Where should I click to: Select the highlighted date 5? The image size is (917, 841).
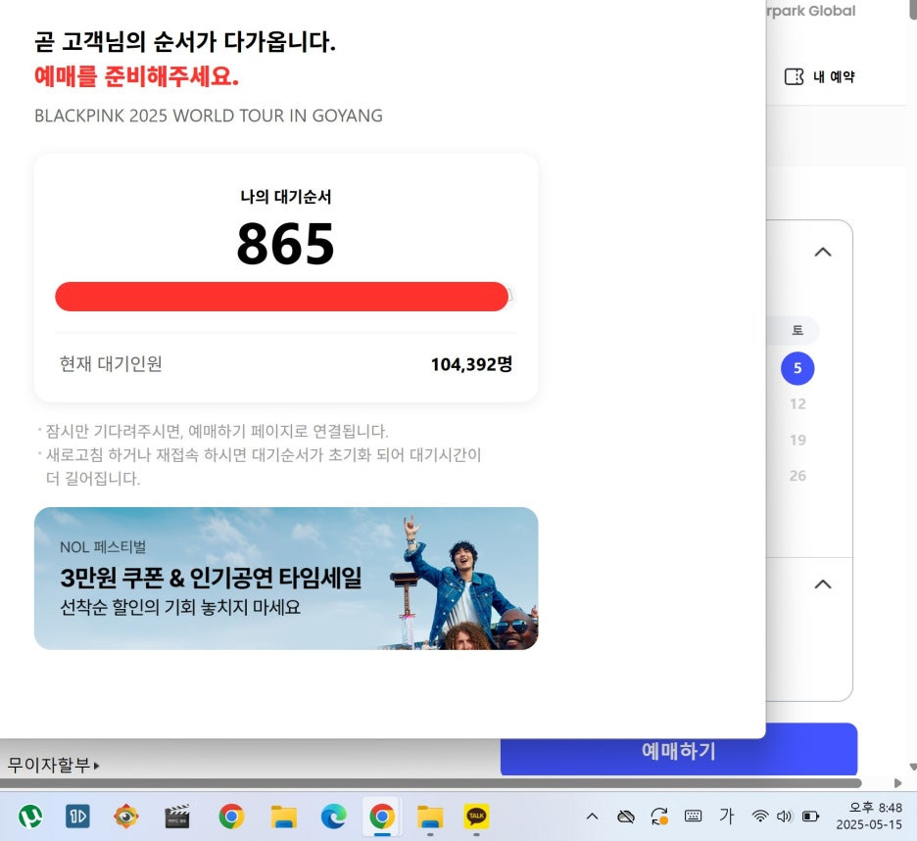[797, 368]
